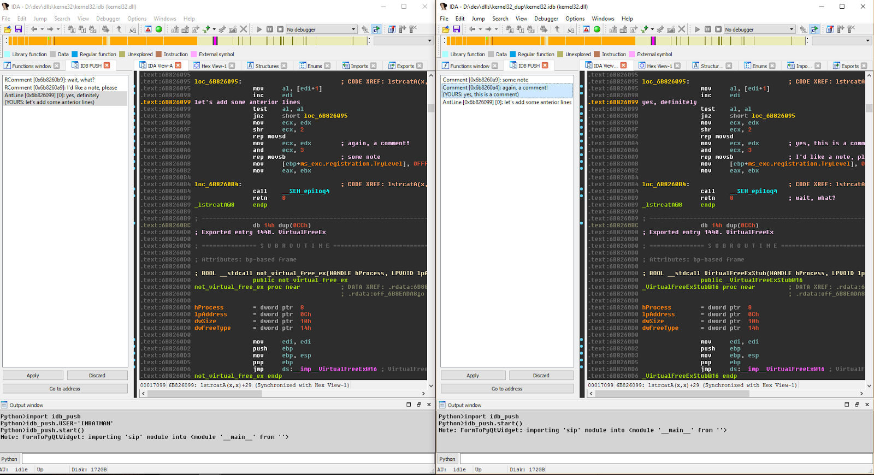
Task: Switch to Enums tab in right IDA
Action: click(x=759, y=66)
